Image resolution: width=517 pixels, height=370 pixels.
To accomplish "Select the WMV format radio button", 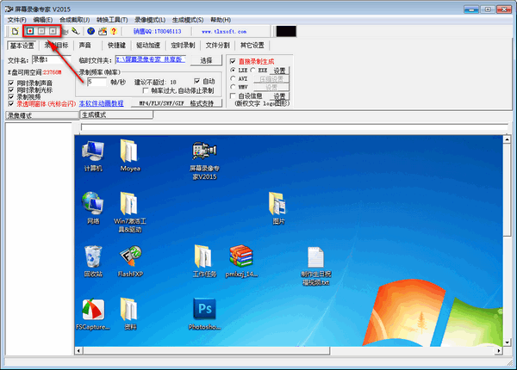I will click(x=233, y=87).
